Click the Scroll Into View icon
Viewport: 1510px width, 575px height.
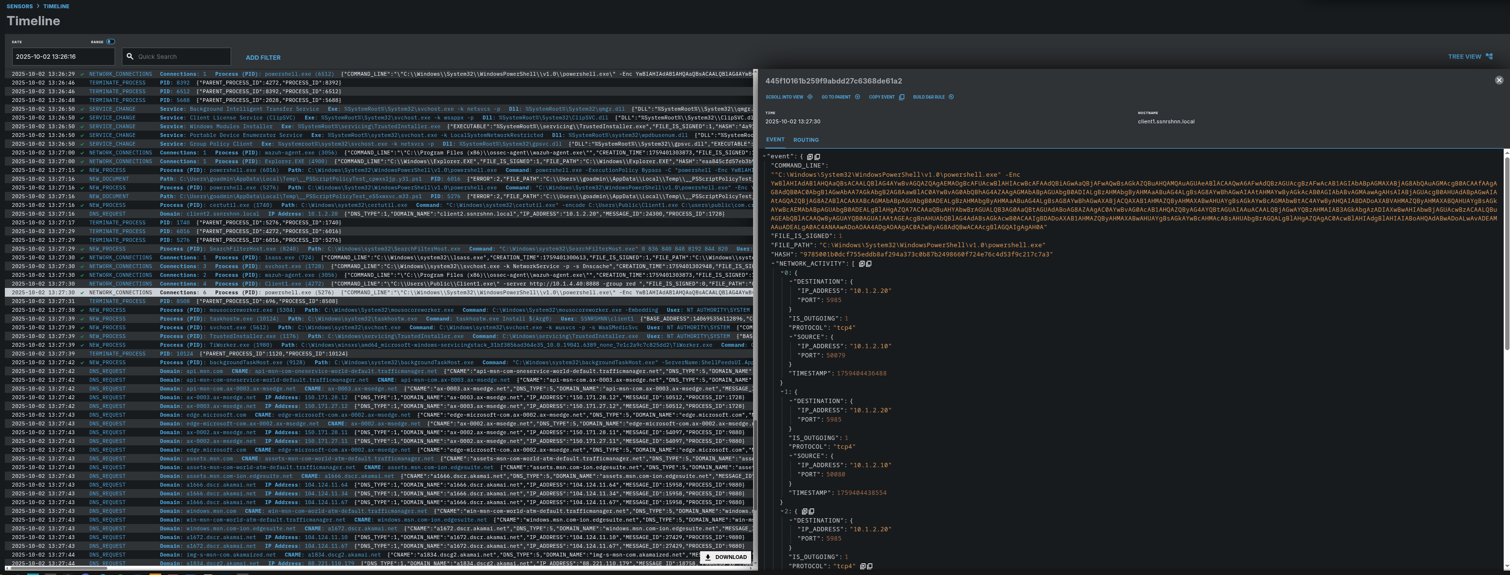pos(809,97)
